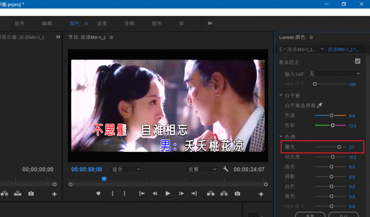
Task: Open the 适合 zoom level dropdown
Action: coord(125,169)
